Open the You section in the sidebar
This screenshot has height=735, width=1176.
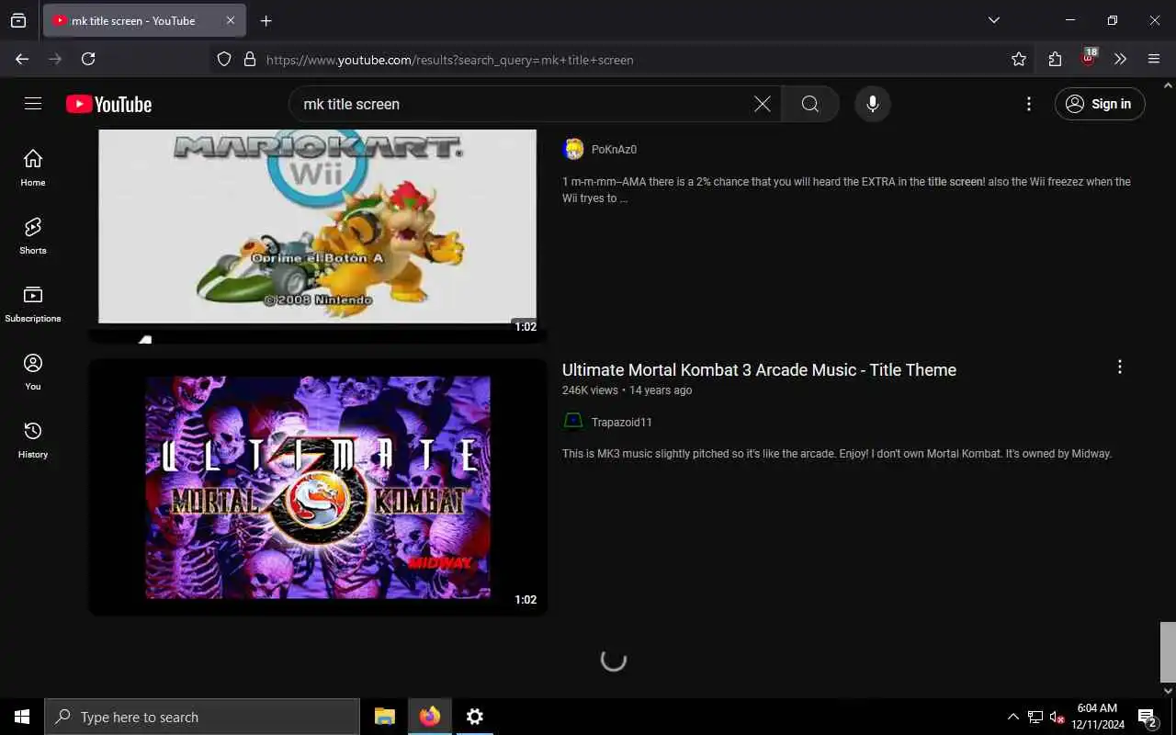point(33,372)
